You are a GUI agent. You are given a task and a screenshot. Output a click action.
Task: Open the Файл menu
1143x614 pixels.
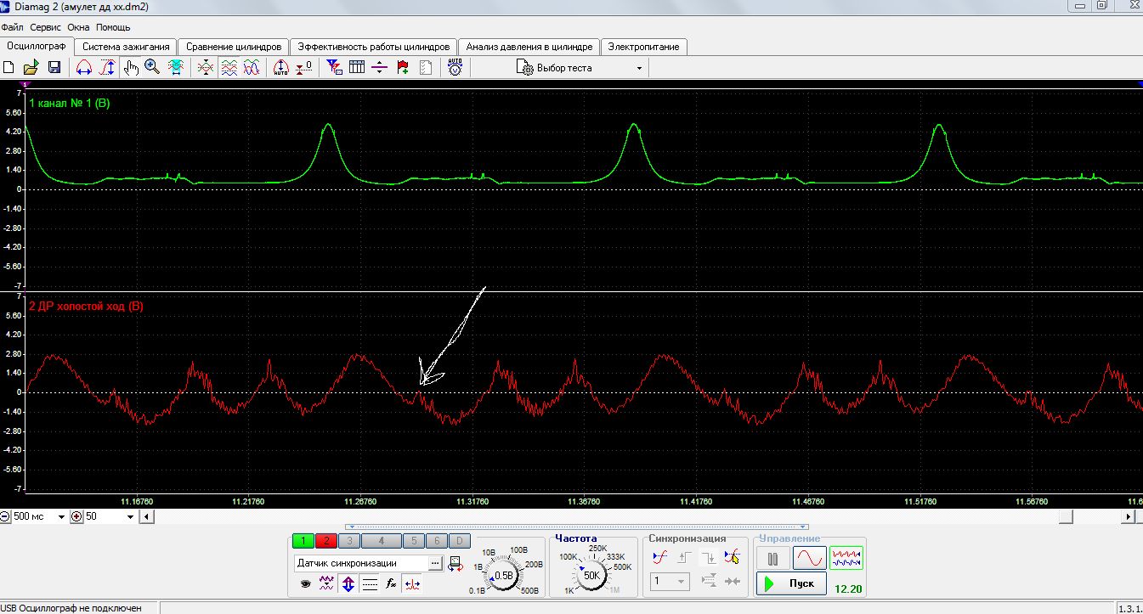13,27
